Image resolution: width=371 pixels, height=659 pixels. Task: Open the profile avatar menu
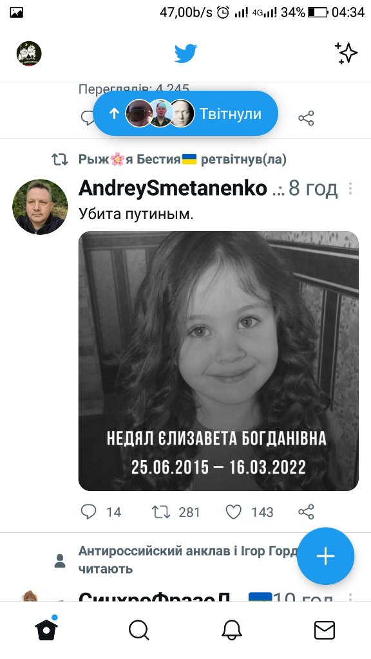point(29,53)
